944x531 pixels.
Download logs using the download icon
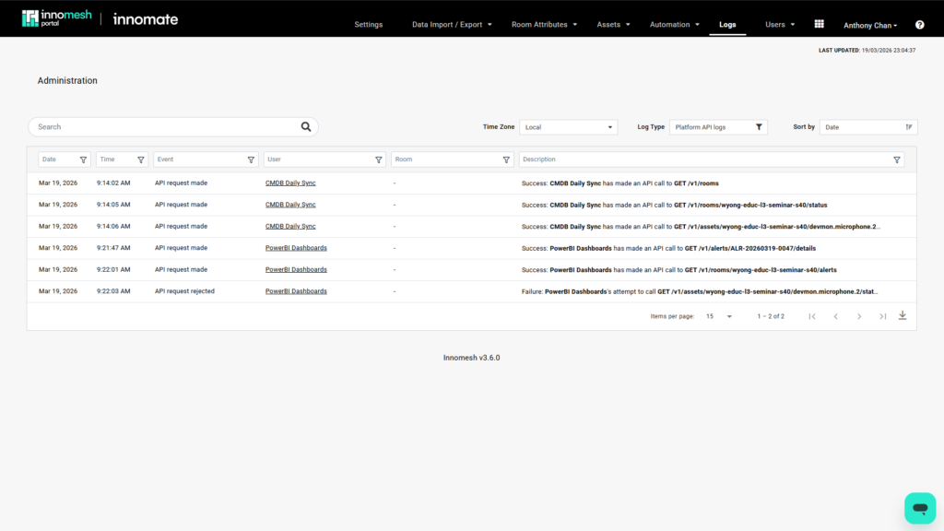coord(903,315)
